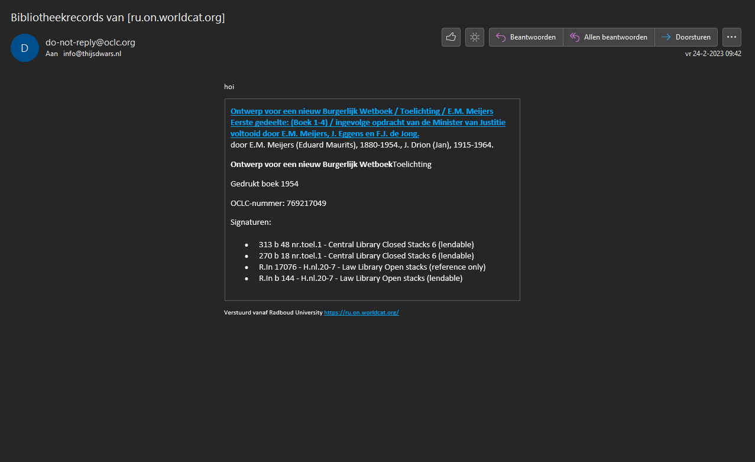Click the thumbs-up Like icon
This screenshot has width=755, height=462.
tap(451, 37)
